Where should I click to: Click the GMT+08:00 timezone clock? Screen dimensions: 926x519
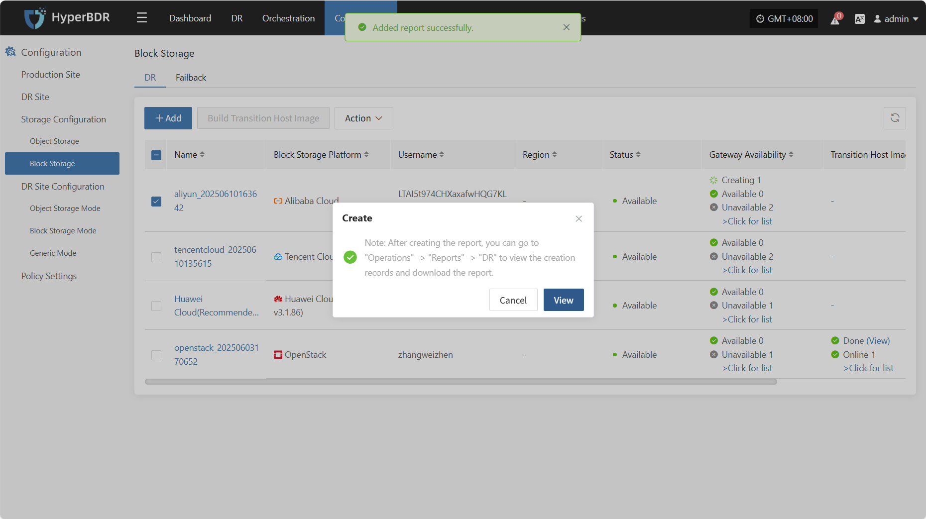point(784,19)
